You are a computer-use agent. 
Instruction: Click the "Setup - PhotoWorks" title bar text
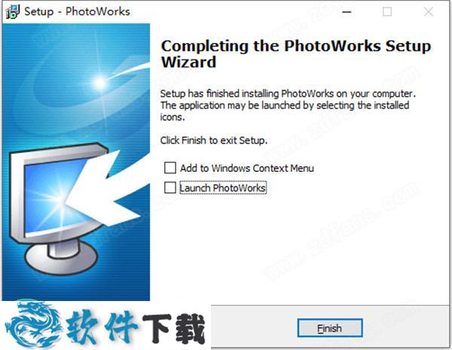[77, 11]
